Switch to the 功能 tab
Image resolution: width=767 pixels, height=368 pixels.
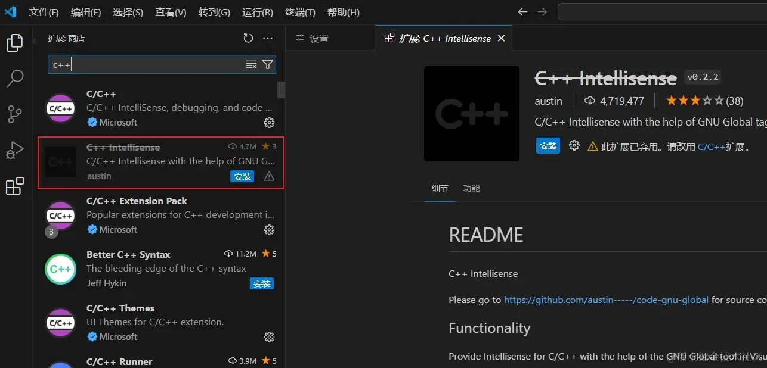tap(471, 188)
